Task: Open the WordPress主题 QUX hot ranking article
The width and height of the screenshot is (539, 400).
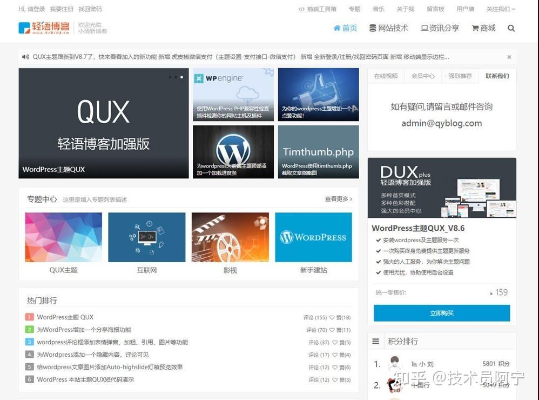Action: 65,317
